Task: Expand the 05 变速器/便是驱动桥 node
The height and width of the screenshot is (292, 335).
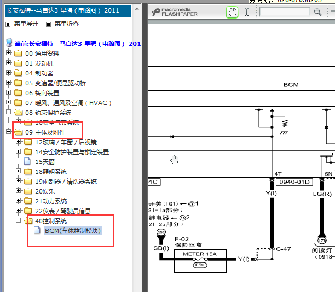Action: click(x=8, y=82)
